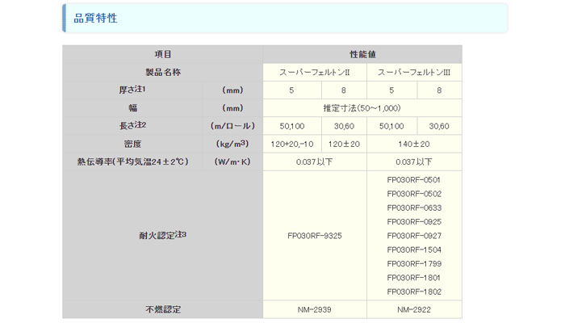The height and width of the screenshot is (323, 565).
Task: Click the NM-2939 noncombustible certification
Action: pyautogui.click(x=315, y=308)
